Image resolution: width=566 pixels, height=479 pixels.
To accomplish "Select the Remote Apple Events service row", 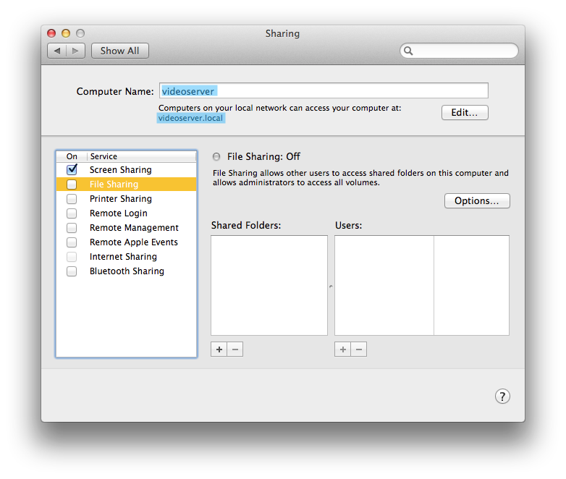I will pos(127,242).
